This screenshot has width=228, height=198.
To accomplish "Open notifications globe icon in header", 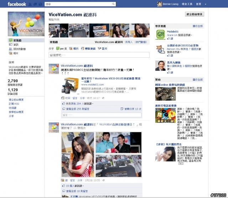I will [x=40, y=4].
